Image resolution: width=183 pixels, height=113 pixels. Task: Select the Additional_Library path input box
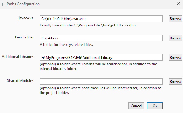[101, 57]
